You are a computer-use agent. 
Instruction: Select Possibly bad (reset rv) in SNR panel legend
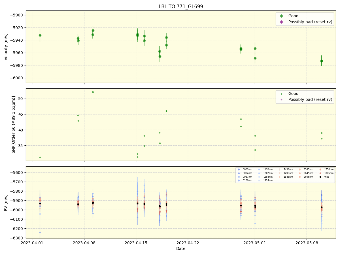tap(310, 99)
